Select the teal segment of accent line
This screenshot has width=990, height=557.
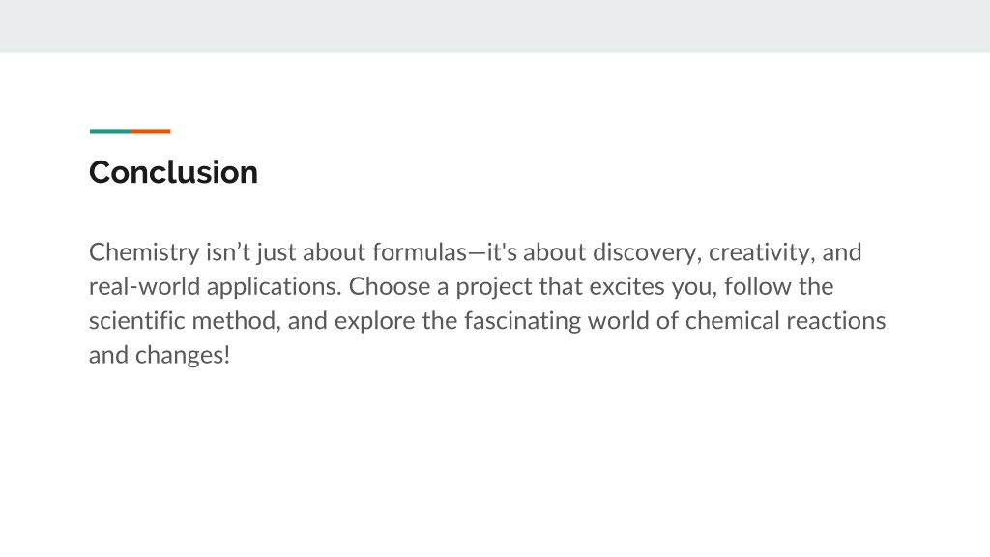point(110,132)
